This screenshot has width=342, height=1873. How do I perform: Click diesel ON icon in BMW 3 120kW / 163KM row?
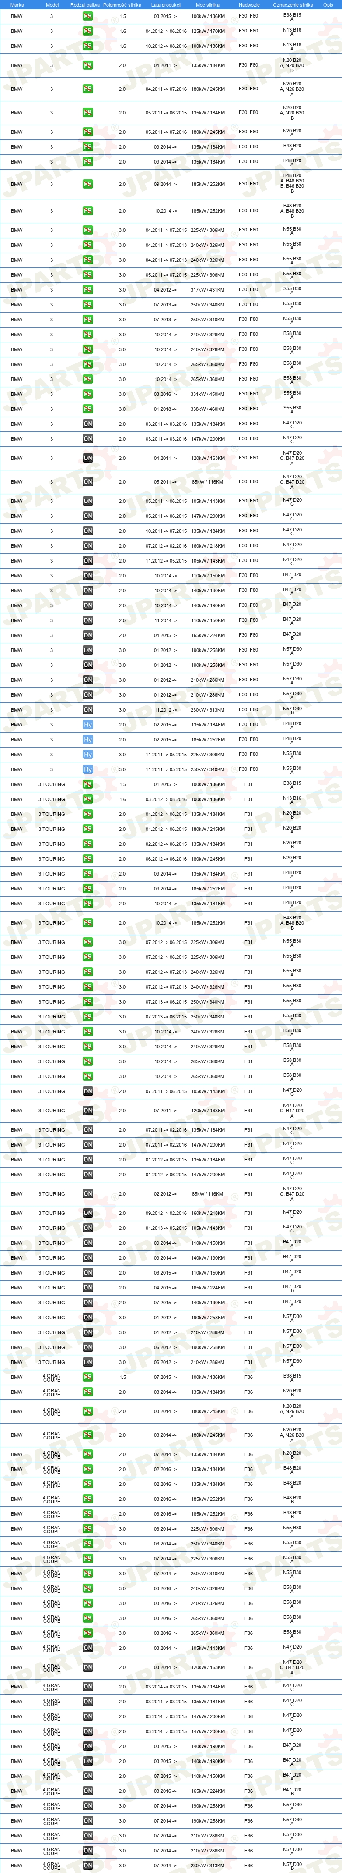pos(87,458)
